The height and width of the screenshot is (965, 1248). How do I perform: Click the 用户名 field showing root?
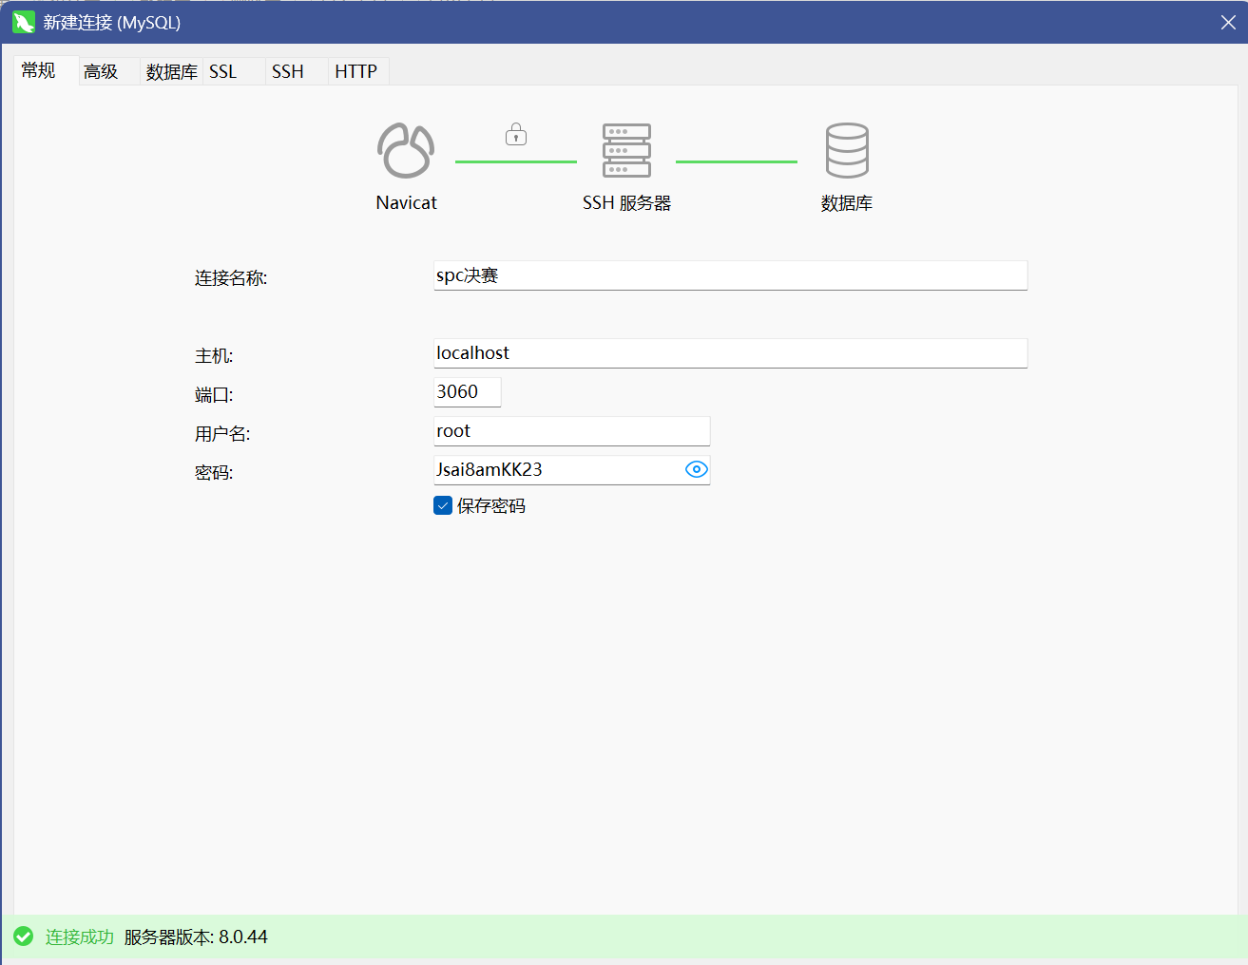tap(571, 431)
